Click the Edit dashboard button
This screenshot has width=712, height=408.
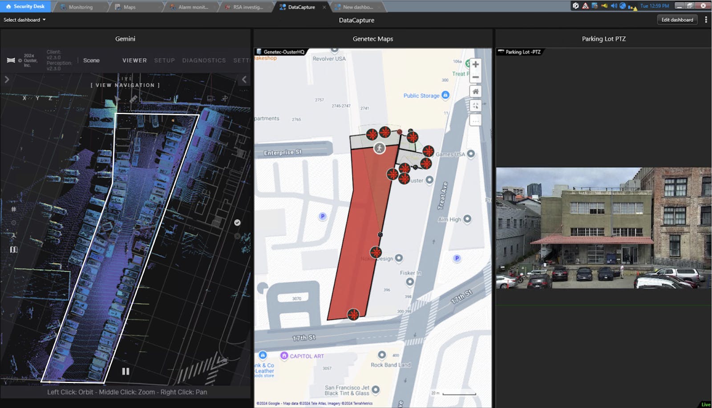pyautogui.click(x=677, y=20)
